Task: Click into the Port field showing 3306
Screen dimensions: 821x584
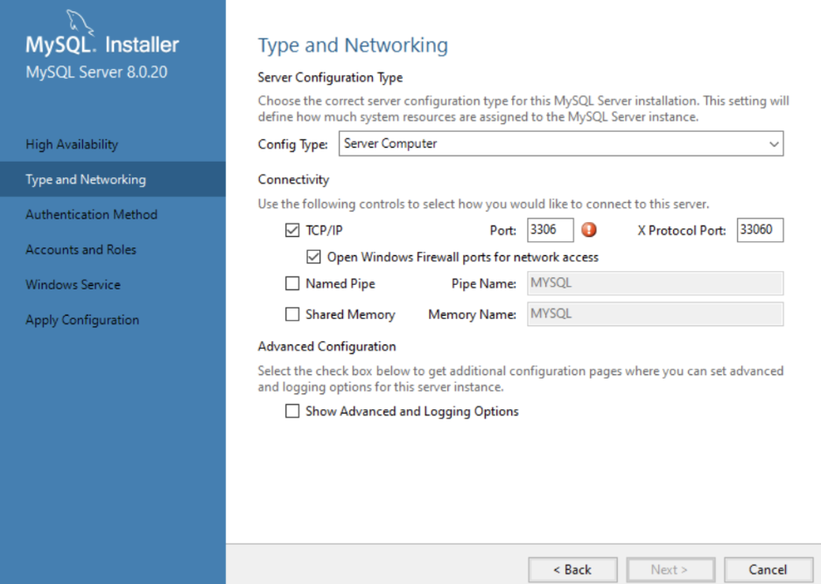Action: (x=551, y=230)
